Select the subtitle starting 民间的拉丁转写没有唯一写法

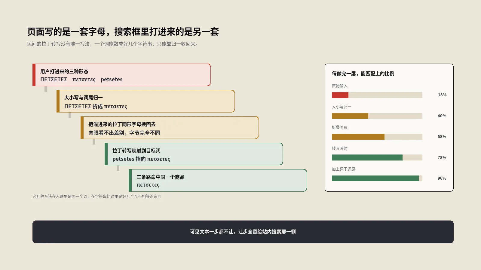113,44
